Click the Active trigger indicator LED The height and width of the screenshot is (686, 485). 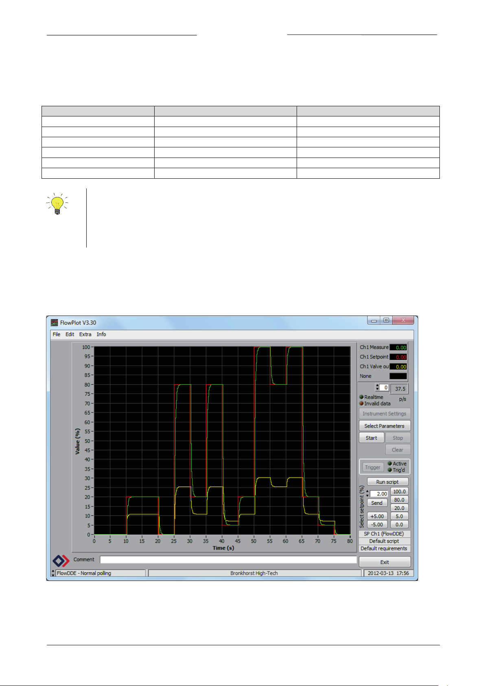390,463
